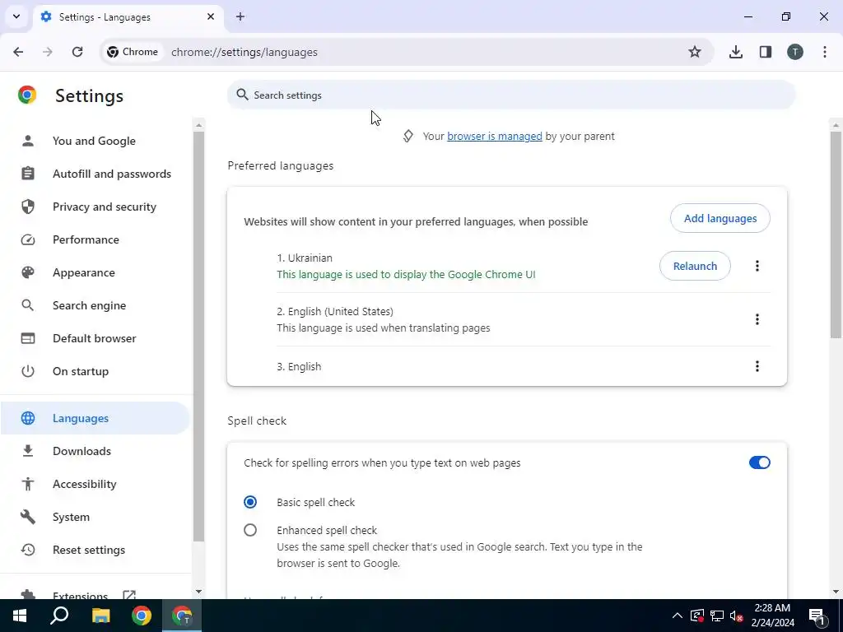
Task: Open more actions for English (United States)
Action: pyautogui.click(x=757, y=319)
